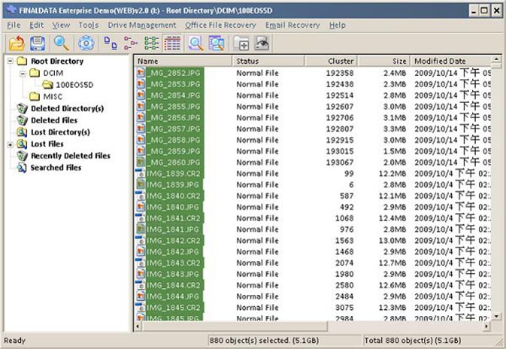Image resolution: width=506 pixels, height=349 pixels.
Task: Select the Deleted Files tree entry
Action: 54,120
